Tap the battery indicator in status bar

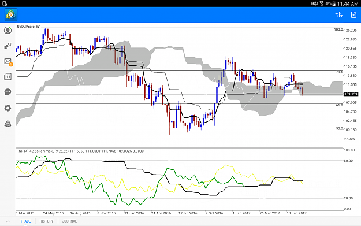pos(334,3)
